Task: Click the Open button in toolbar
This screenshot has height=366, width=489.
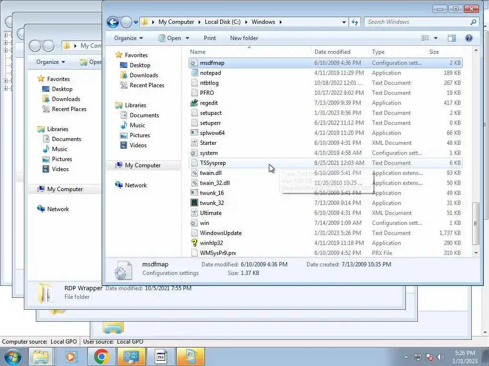Action: point(170,38)
